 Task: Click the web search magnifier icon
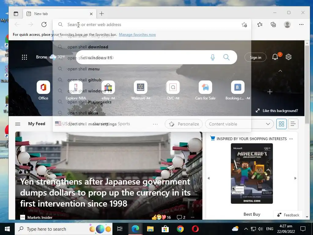coord(226,57)
